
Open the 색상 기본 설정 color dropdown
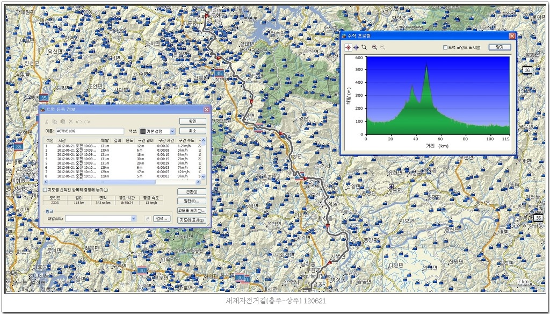pos(172,131)
